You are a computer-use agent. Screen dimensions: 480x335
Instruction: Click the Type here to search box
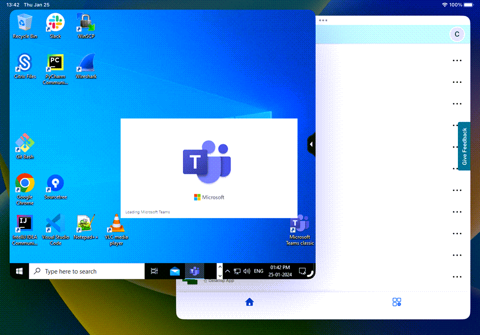point(86,271)
